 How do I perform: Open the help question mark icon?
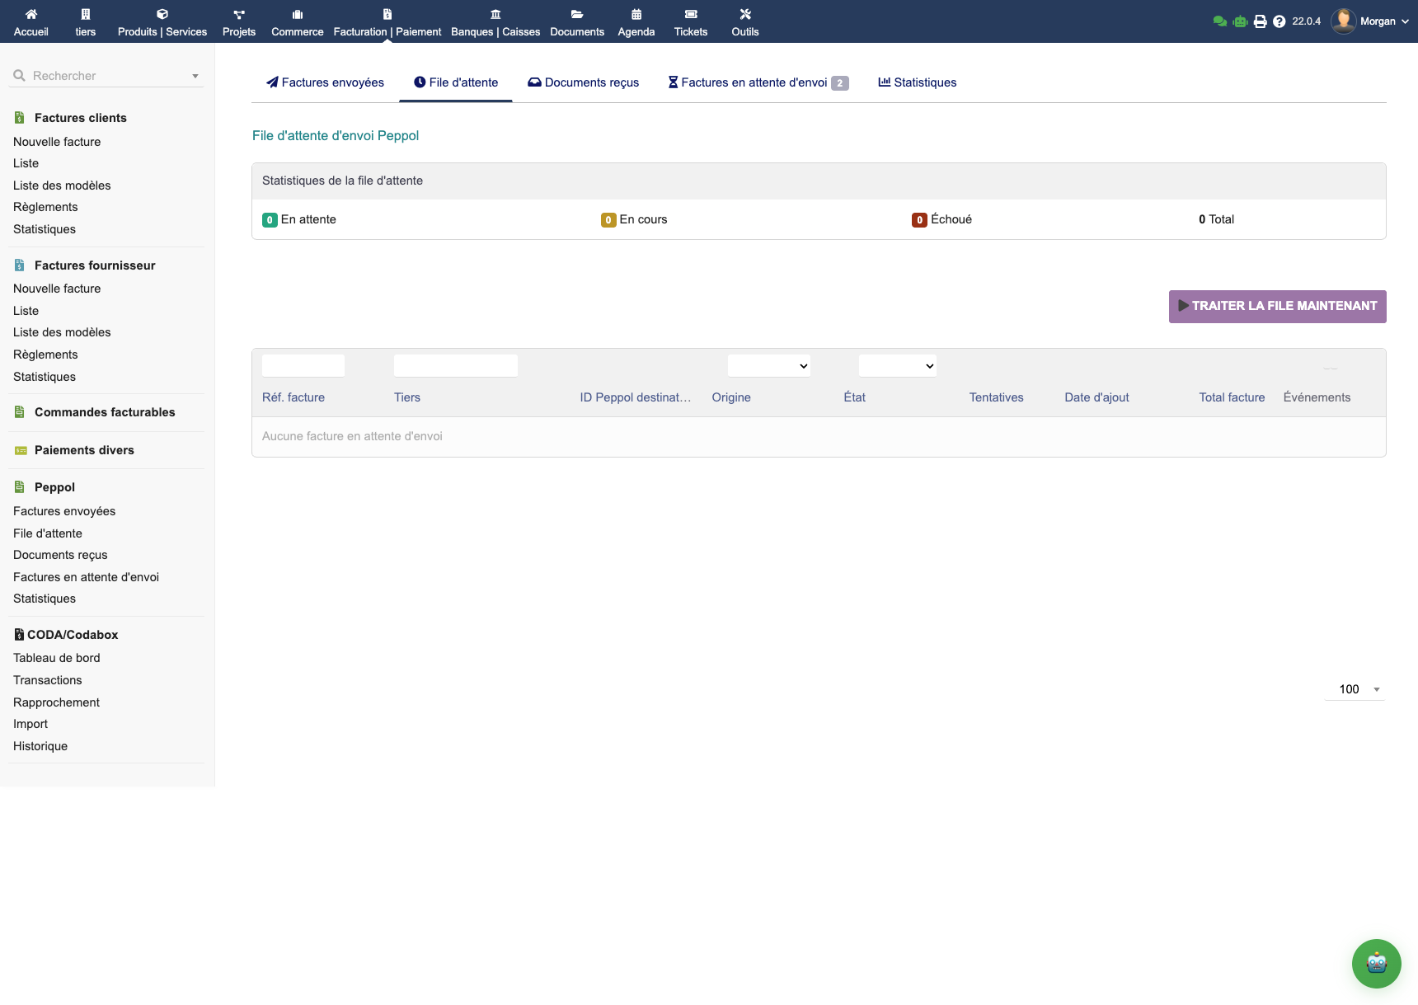click(x=1279, y=21)
